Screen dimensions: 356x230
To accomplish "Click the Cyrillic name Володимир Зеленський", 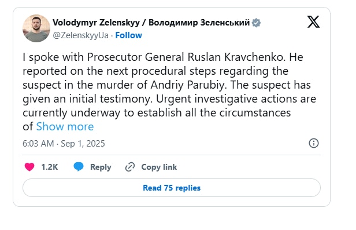I will 199,23.
